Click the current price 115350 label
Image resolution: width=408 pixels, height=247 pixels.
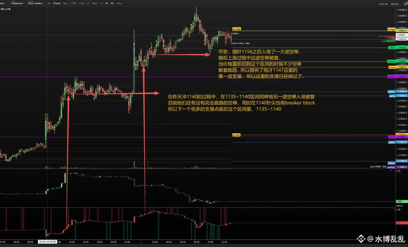401,35
